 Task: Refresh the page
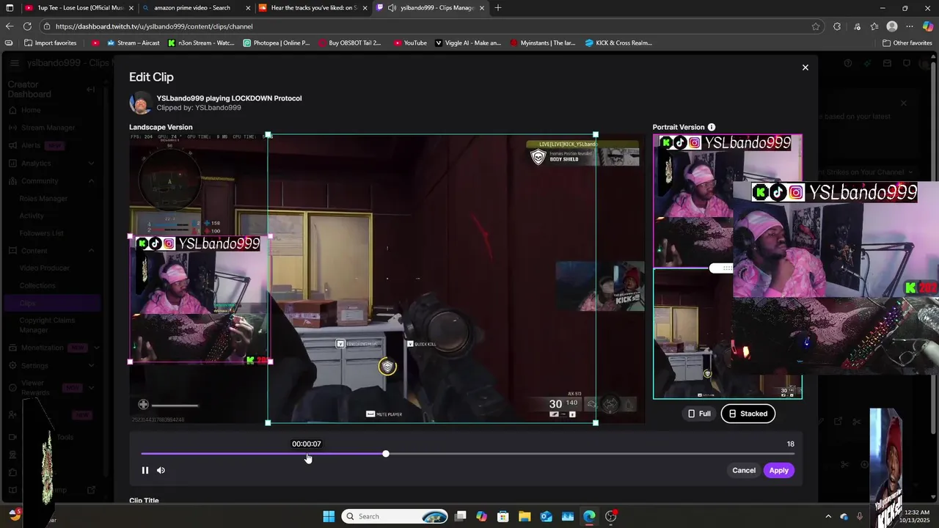pyautogui.click(x=28, y=26)
